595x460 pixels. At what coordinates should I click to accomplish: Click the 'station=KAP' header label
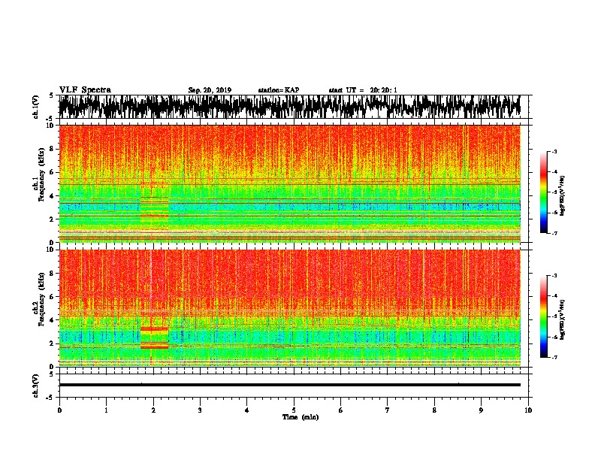279,90
